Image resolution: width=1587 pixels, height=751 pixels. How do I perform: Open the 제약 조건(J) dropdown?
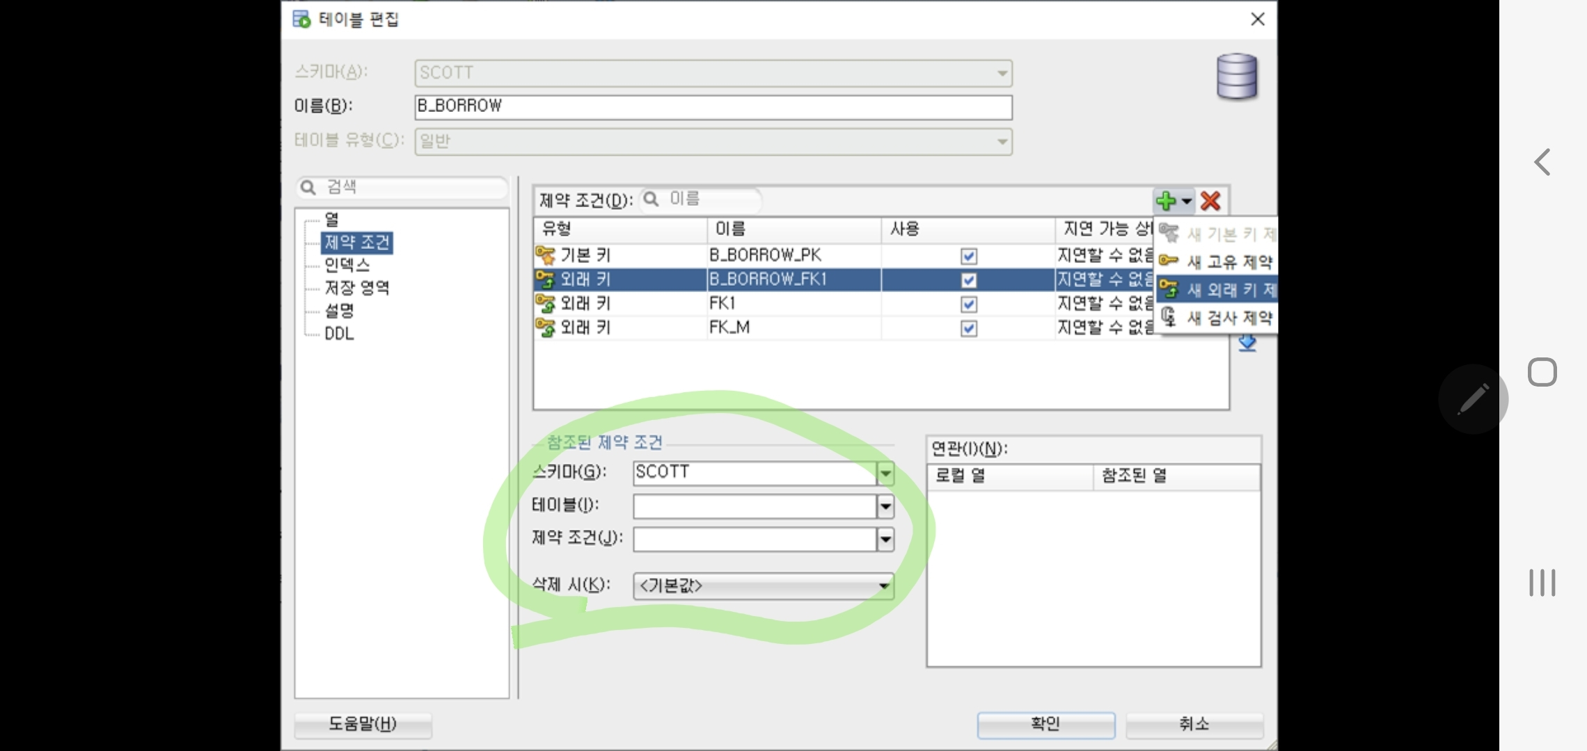885,539
